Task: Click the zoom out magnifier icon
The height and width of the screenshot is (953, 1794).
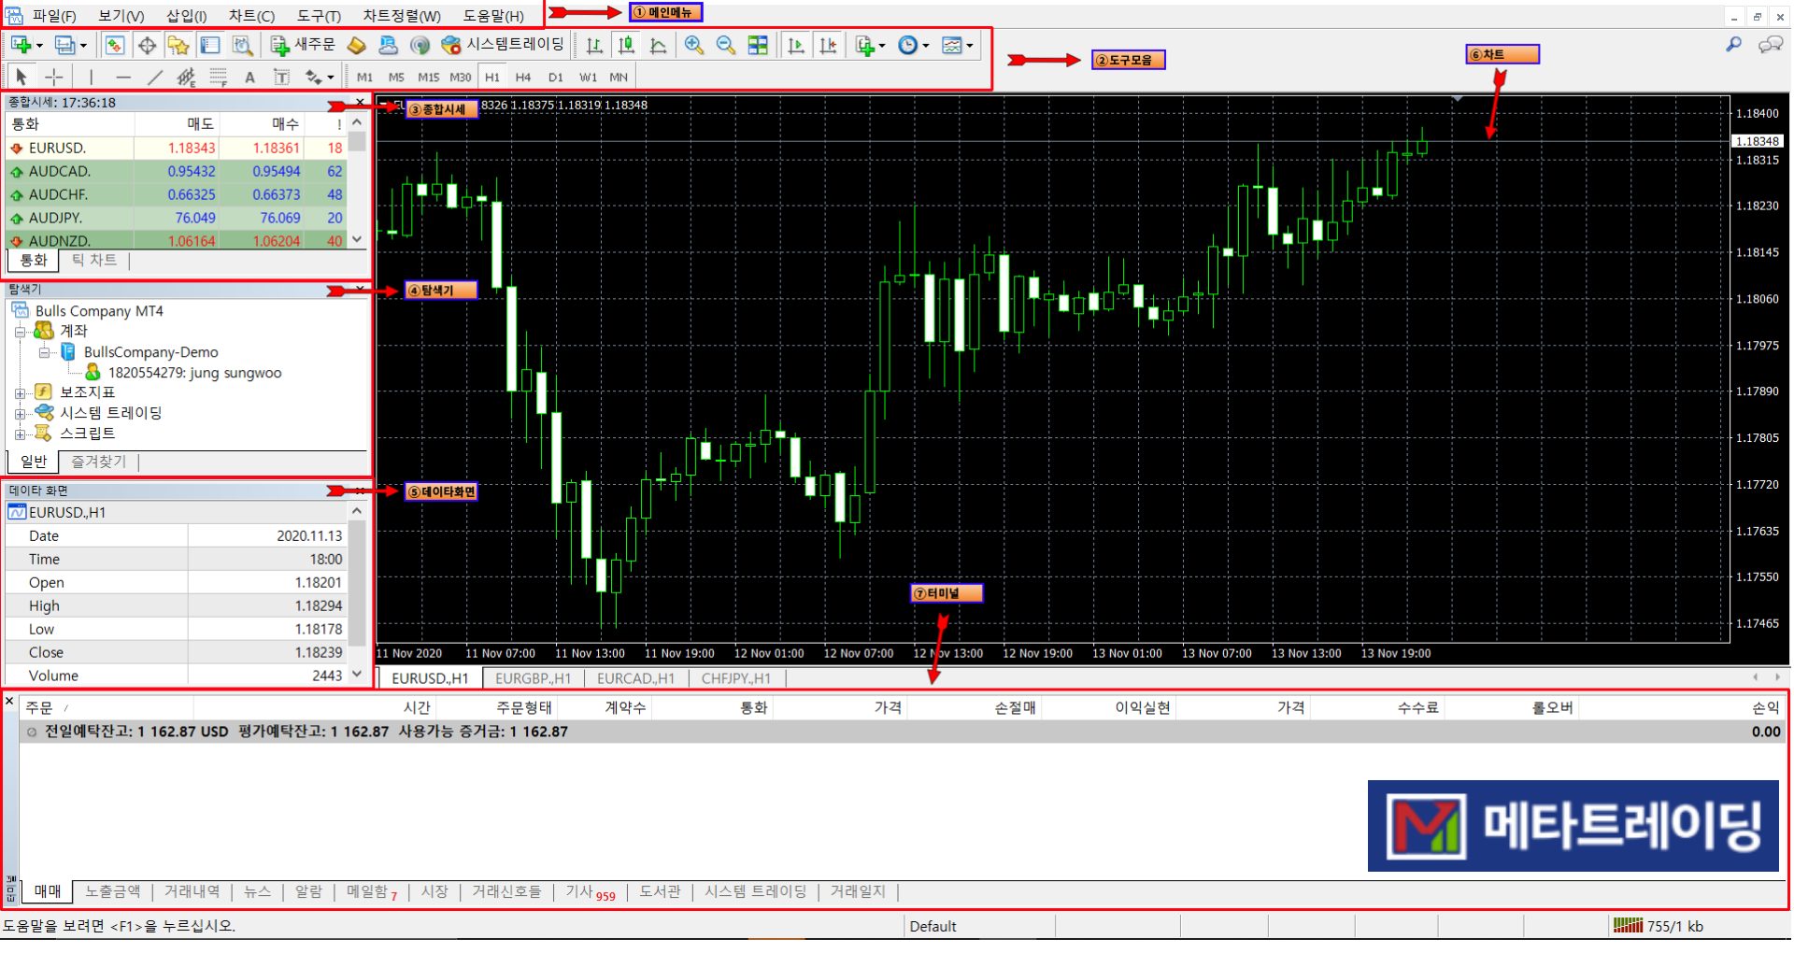Action: (x=725, y=45)
